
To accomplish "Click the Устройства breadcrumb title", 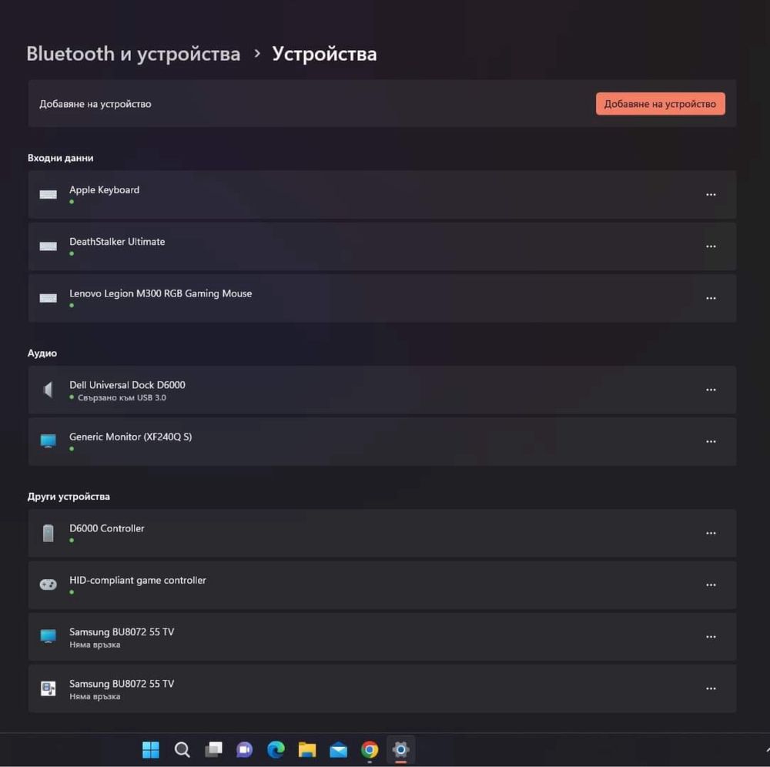I will pyautogui.click(x=325, y=54).
